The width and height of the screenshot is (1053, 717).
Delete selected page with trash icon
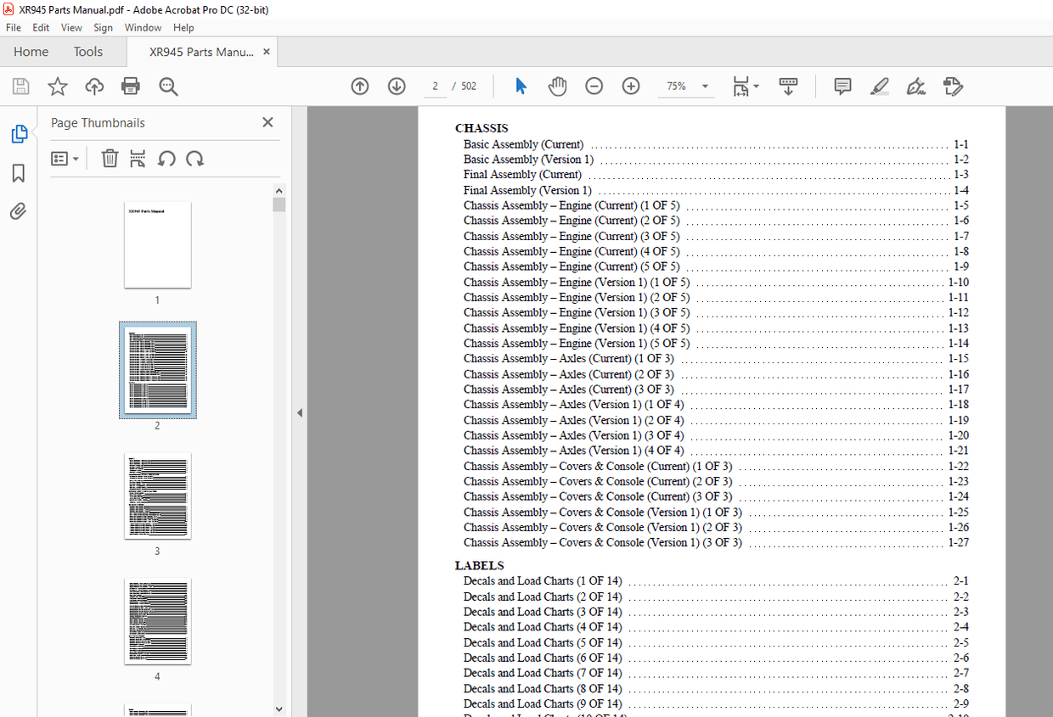point(110,159)
